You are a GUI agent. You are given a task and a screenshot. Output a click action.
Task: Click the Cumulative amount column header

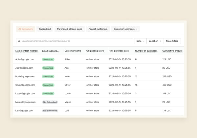pos(172,51)
